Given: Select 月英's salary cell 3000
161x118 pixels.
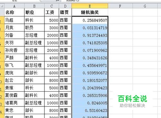Looking at the screenshot, I should (x=52, y=28).
